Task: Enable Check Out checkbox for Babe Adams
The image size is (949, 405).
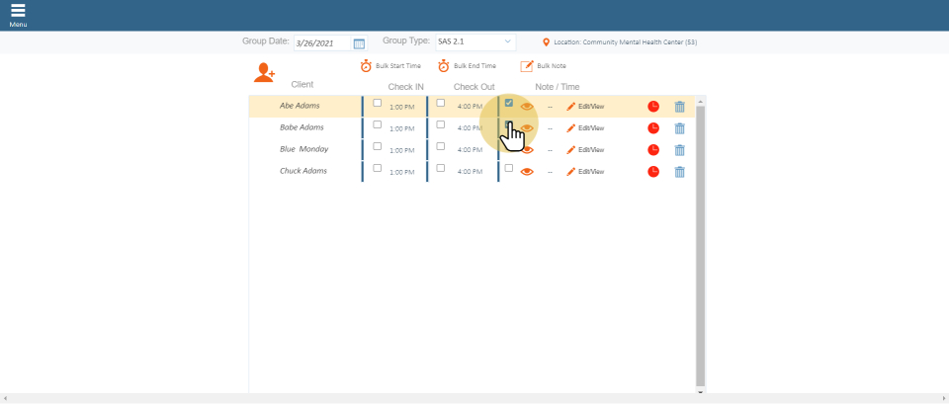Action: coord(441,124)
